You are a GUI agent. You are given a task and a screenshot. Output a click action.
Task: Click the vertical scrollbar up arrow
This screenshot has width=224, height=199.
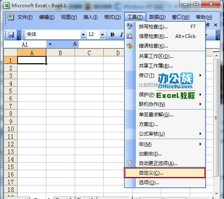click(x=216, y=56)
